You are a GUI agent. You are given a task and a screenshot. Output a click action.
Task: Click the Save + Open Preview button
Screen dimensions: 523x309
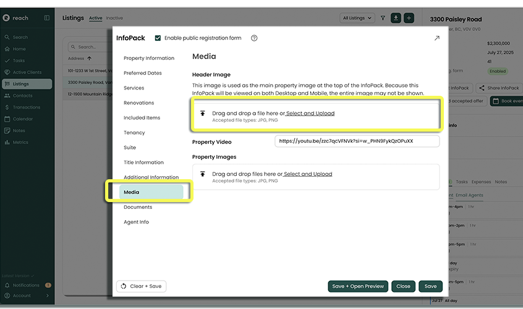pos(358,286)
